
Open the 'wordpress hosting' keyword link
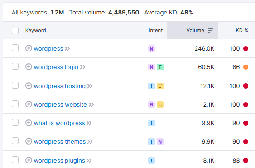coord(60,86)
